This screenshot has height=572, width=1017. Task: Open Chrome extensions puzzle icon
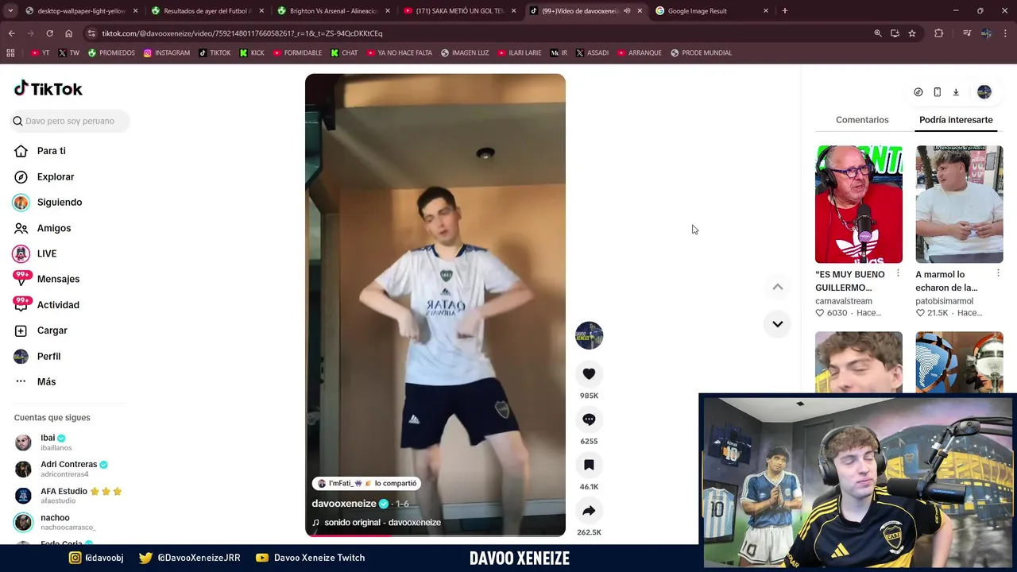(939, 33)
